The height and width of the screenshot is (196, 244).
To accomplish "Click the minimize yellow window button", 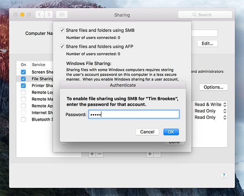I will click(22, 15).
